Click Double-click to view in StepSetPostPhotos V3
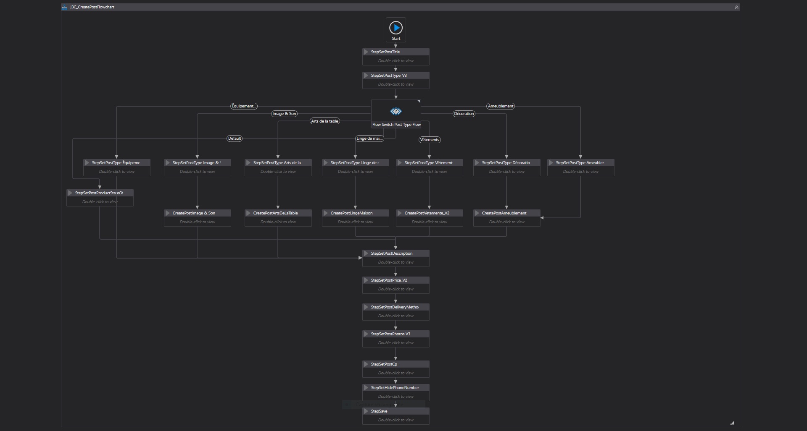The height and width of the screenshot is (431, 807). tap(396, 343)
